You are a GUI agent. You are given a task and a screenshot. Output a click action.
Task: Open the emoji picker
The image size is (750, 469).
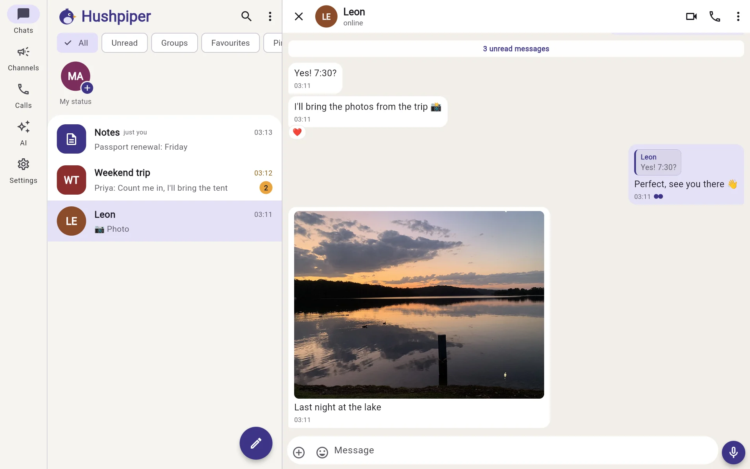[x=322, y=453]
